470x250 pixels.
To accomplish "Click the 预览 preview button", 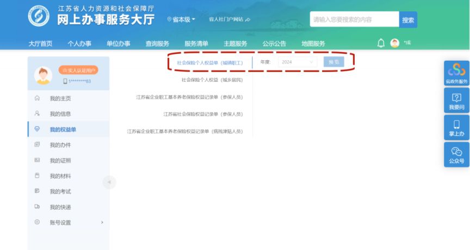I will coord(333,62).
